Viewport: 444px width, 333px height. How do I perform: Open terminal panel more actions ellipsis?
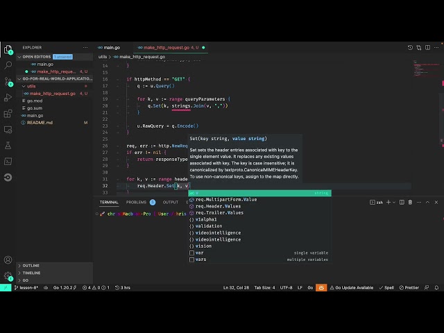coord(419,202)
